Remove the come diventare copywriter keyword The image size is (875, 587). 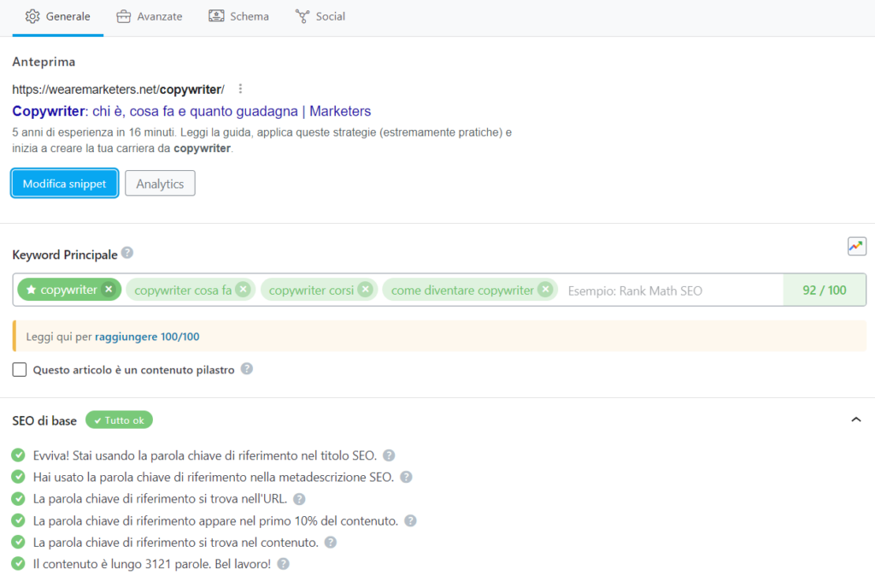(x=545, y=289)
